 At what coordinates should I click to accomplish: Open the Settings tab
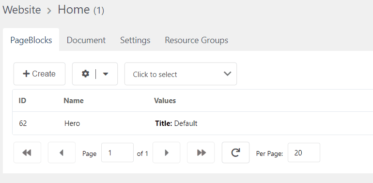135,40
